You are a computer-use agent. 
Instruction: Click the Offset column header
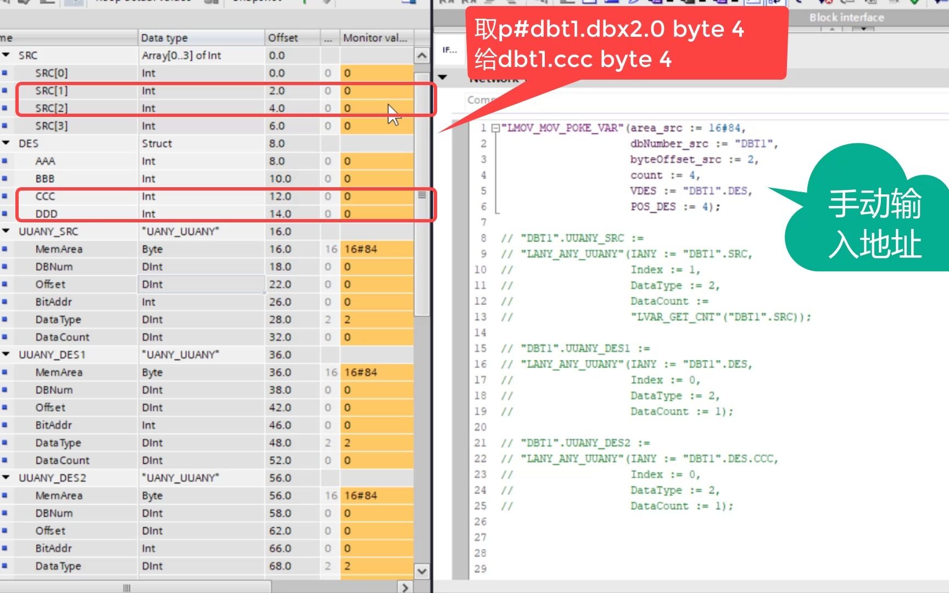pyautogui.click(x=292, y=37)
